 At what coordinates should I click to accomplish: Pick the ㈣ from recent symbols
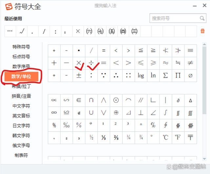coord(123,31)
